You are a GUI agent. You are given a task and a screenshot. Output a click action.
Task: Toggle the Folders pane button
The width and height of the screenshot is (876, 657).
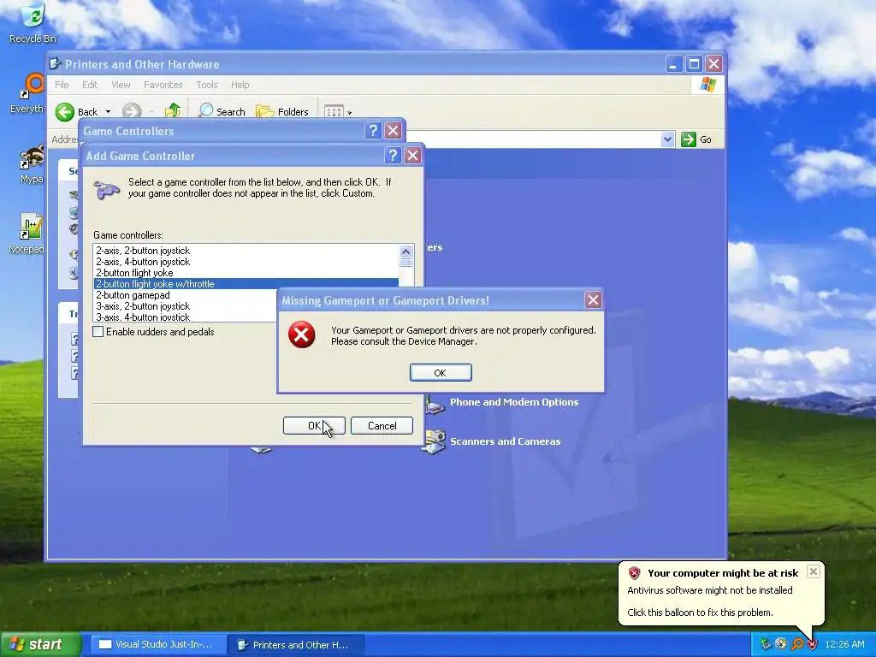pos(282,112)
